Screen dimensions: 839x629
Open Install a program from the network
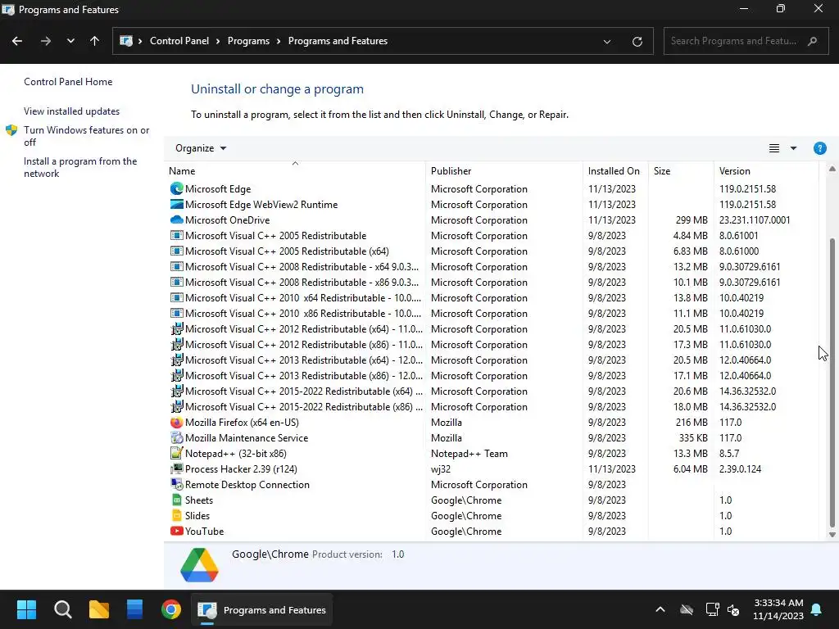point(80,167)
